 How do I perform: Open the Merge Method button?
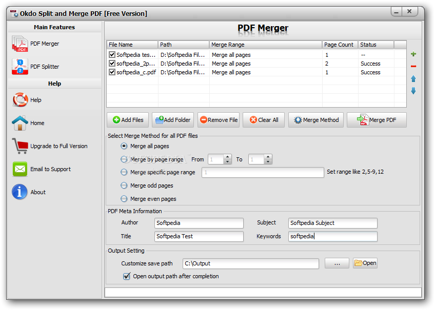pos(316,120)
